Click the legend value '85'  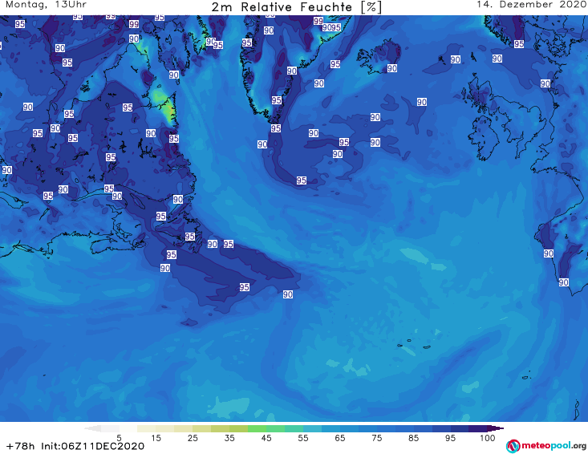(413, 438)
